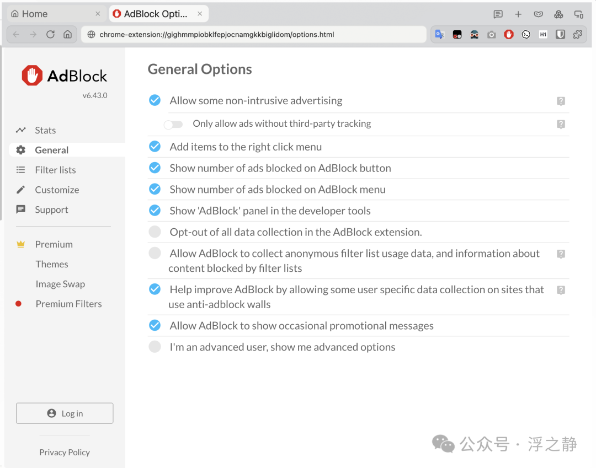596x468 pixels.
Task: Click the stacked cubes icon in tab bar
Action: 558,14
